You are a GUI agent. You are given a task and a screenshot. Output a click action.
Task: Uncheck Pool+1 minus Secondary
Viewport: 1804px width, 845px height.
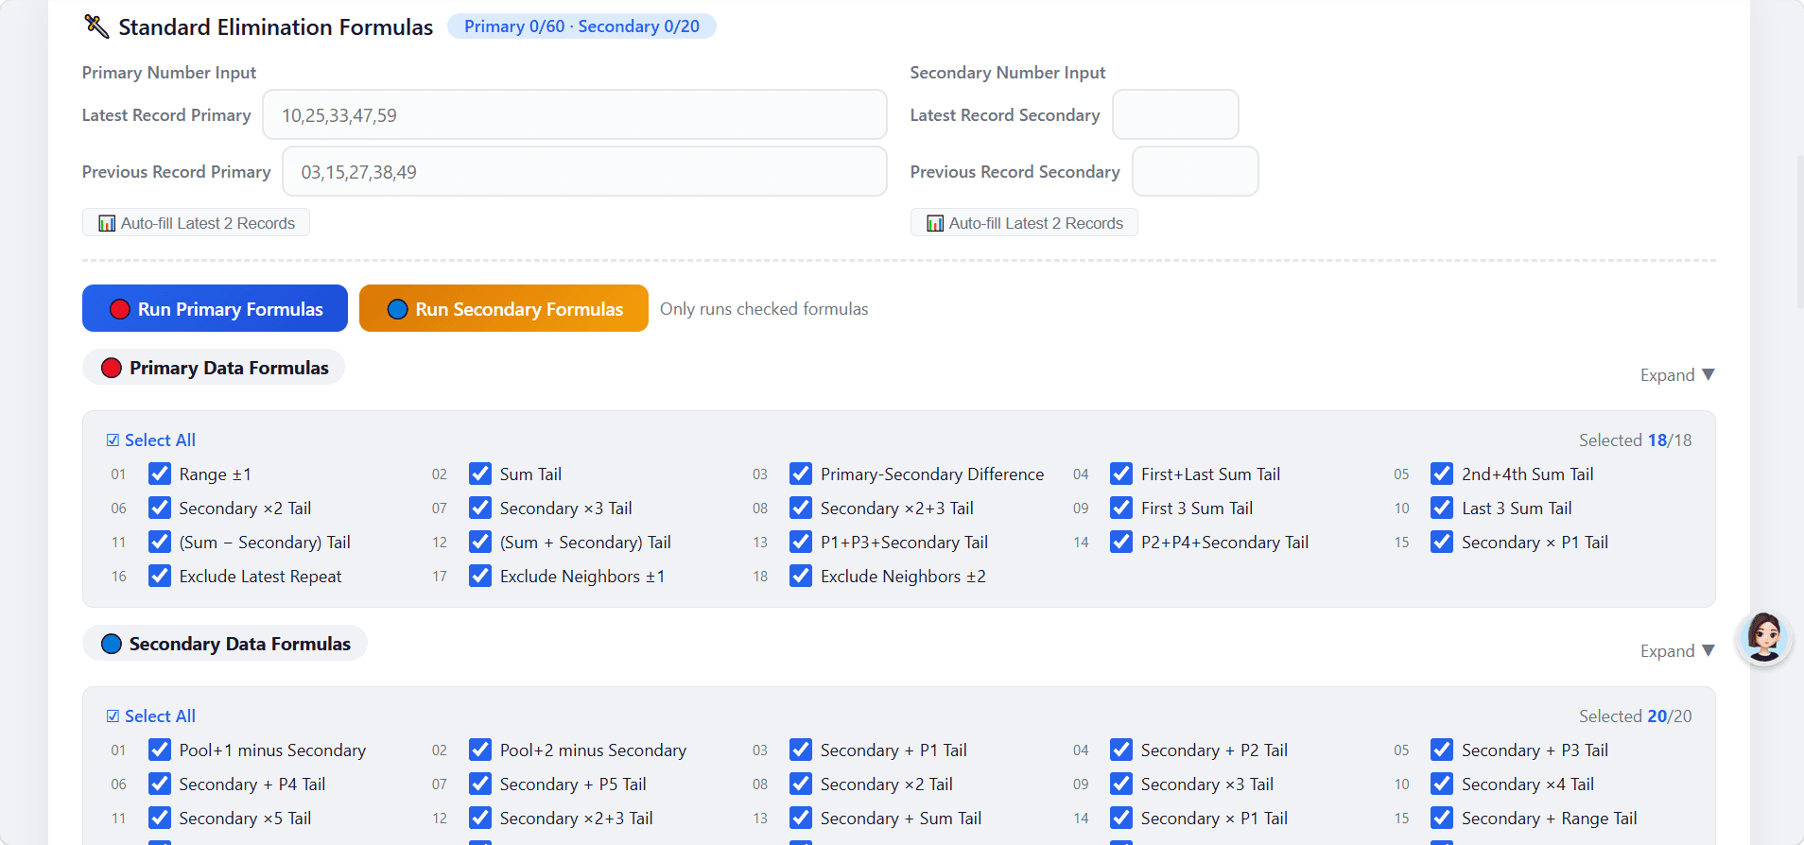coord(160,750)
